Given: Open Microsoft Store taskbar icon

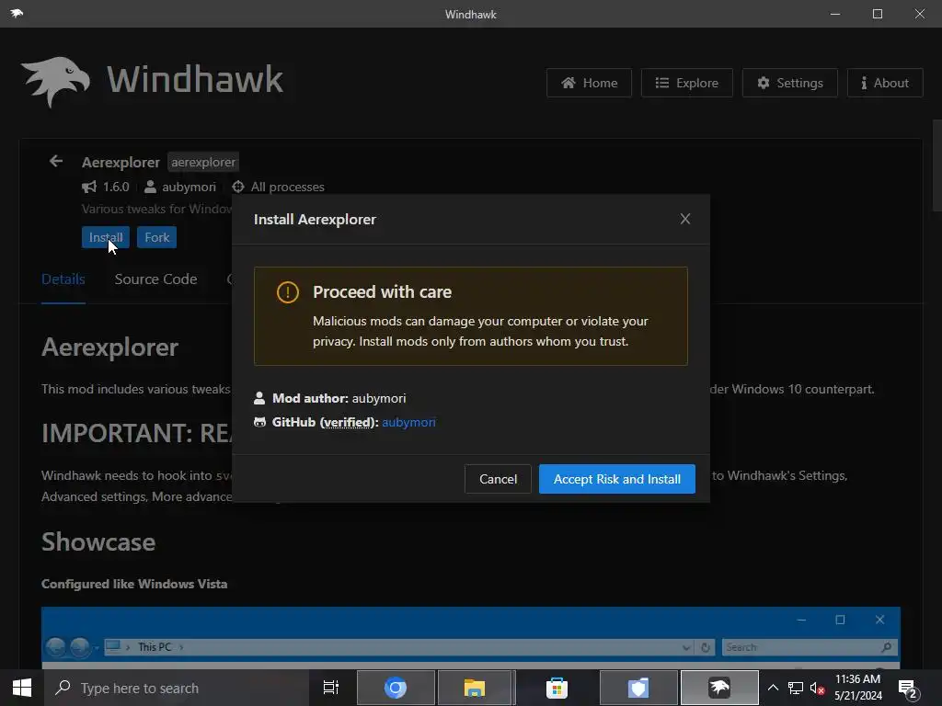Looking at the screenshot, I should [557, 688].
